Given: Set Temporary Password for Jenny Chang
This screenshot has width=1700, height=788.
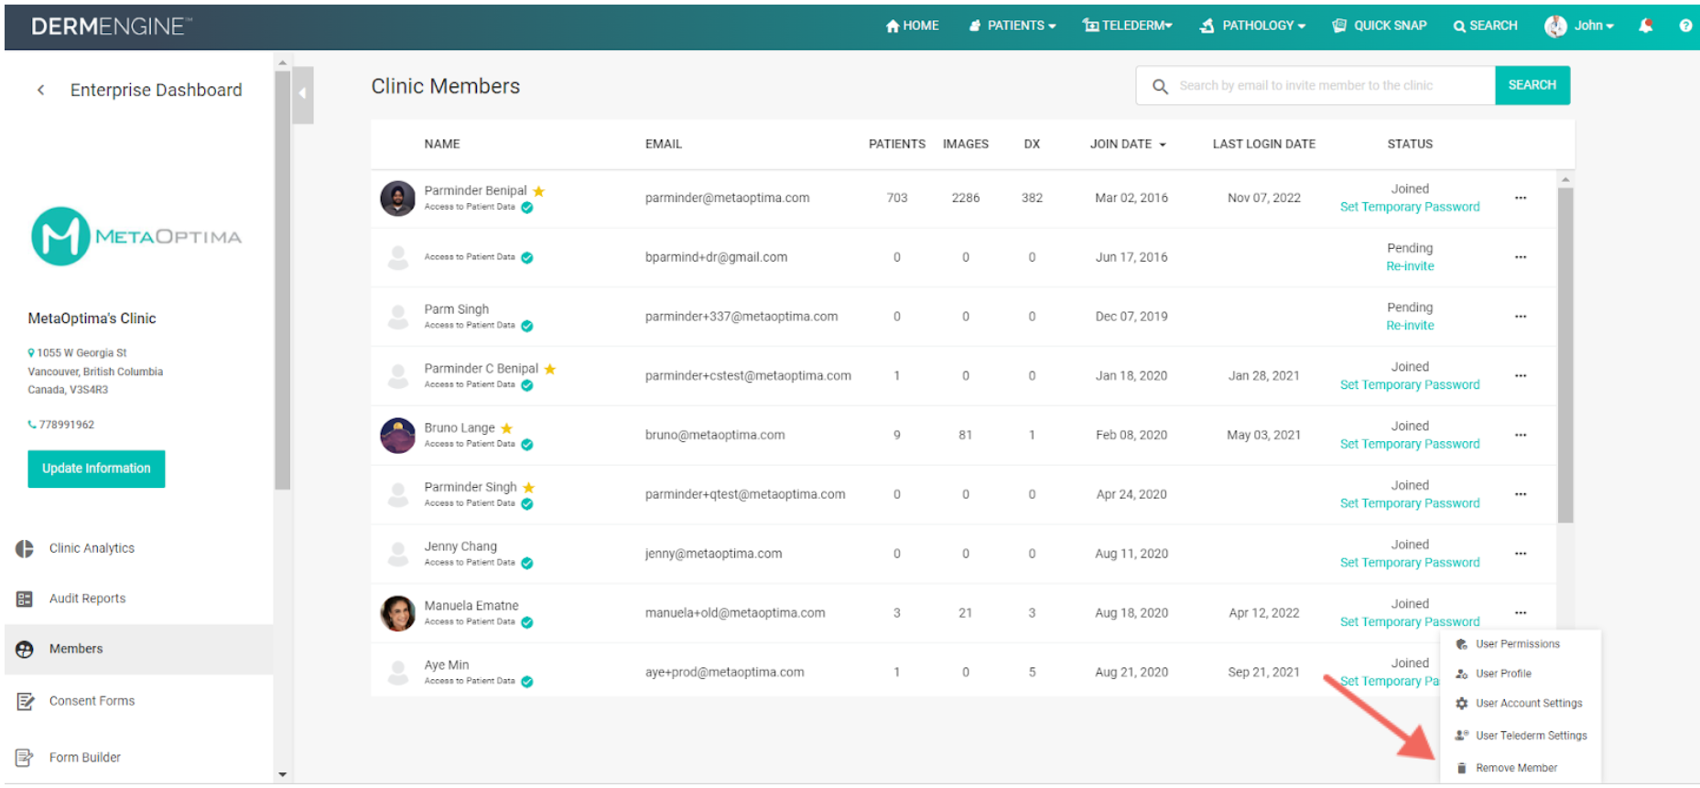Looking at the screenshot, I should click(1410, 563).
